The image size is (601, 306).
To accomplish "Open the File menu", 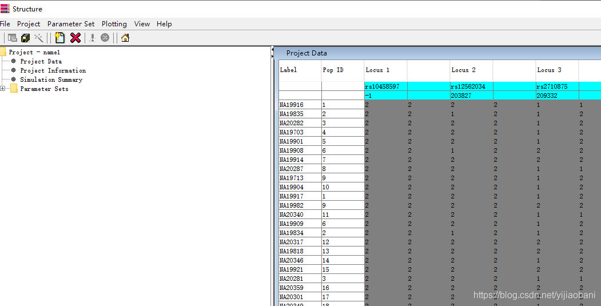I will [5, 24].
